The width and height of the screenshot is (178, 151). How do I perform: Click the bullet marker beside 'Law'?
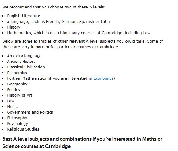coord(3,101)
